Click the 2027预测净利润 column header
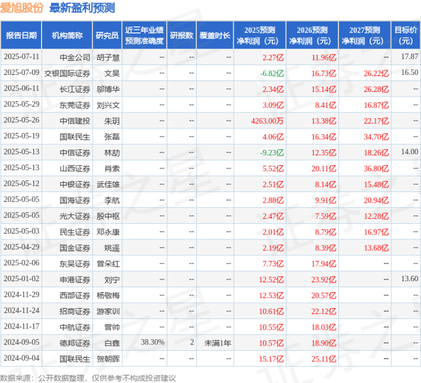Image resolution: width=421 pixels, height=383 pixels. pyautogui.click(x=364, y=35)
